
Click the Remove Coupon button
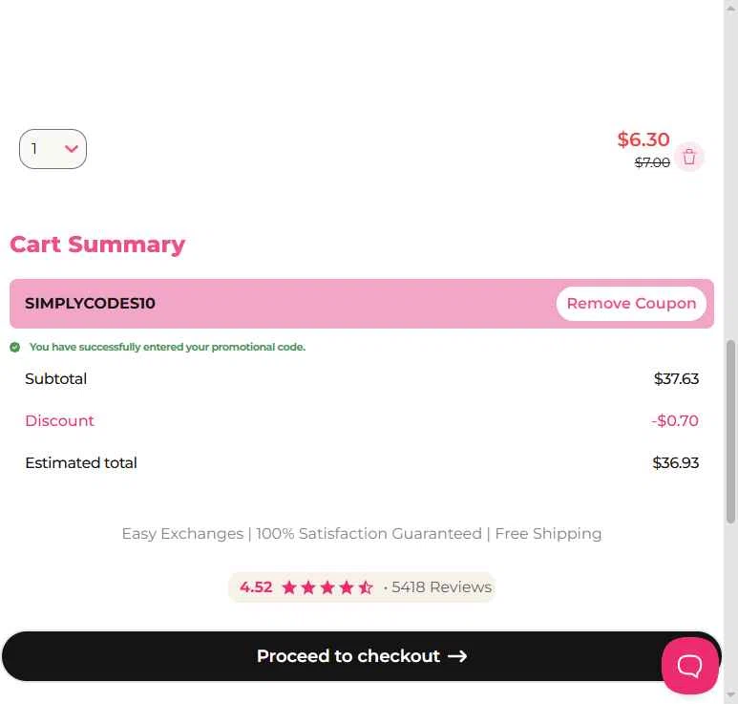point(631,304)
